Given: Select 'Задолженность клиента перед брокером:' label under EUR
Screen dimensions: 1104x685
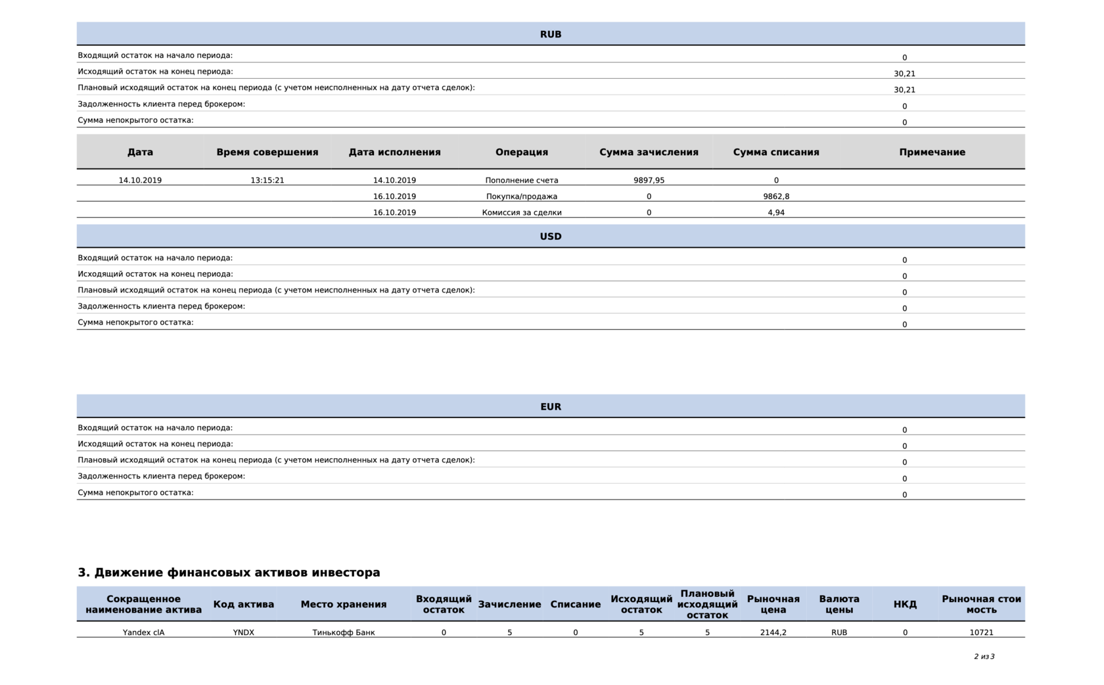Looking at the screenshot, I should pos(161,476).
